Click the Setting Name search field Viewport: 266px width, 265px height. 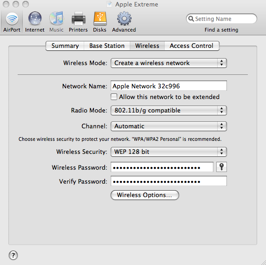pos(221,19)
